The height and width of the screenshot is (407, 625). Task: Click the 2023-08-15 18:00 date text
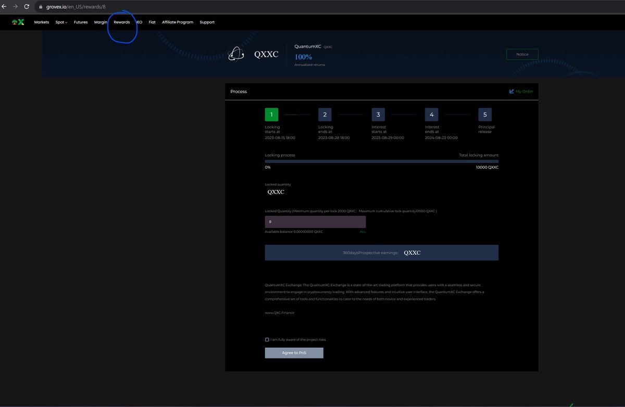click(x=280, y=138)
